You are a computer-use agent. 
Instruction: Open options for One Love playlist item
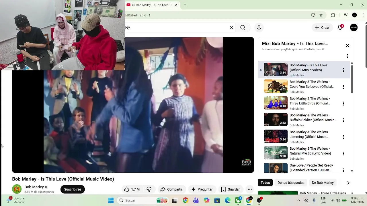click(343, 170)
